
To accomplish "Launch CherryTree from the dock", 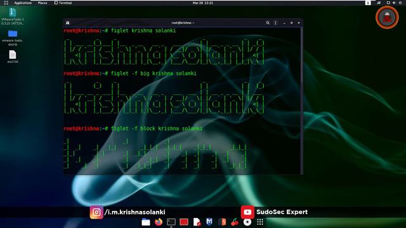I will (235, 222).
